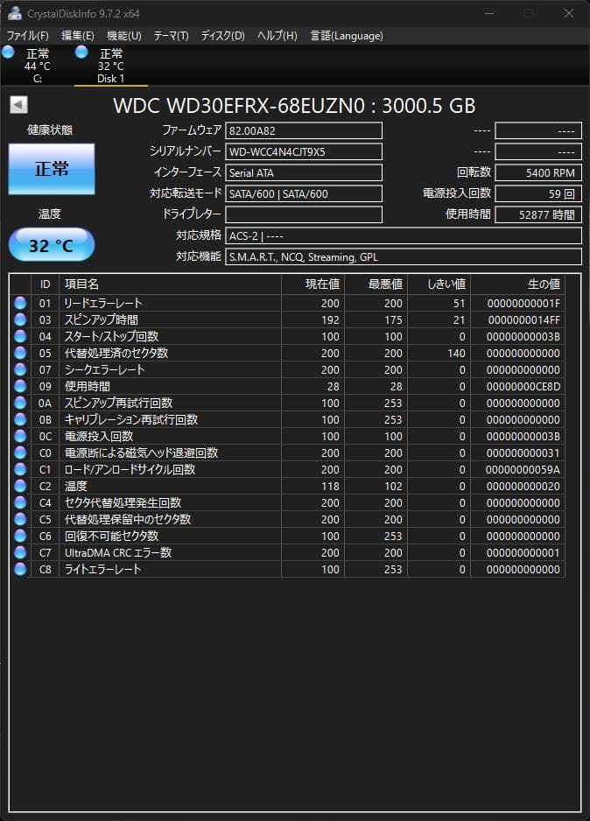Click status orb of C8 ライトエラーレート row
This screenshot has width=590, height=821.
click(20, 569)
